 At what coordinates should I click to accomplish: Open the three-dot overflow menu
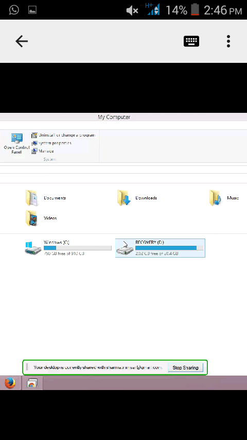click(x=228, y=41)
